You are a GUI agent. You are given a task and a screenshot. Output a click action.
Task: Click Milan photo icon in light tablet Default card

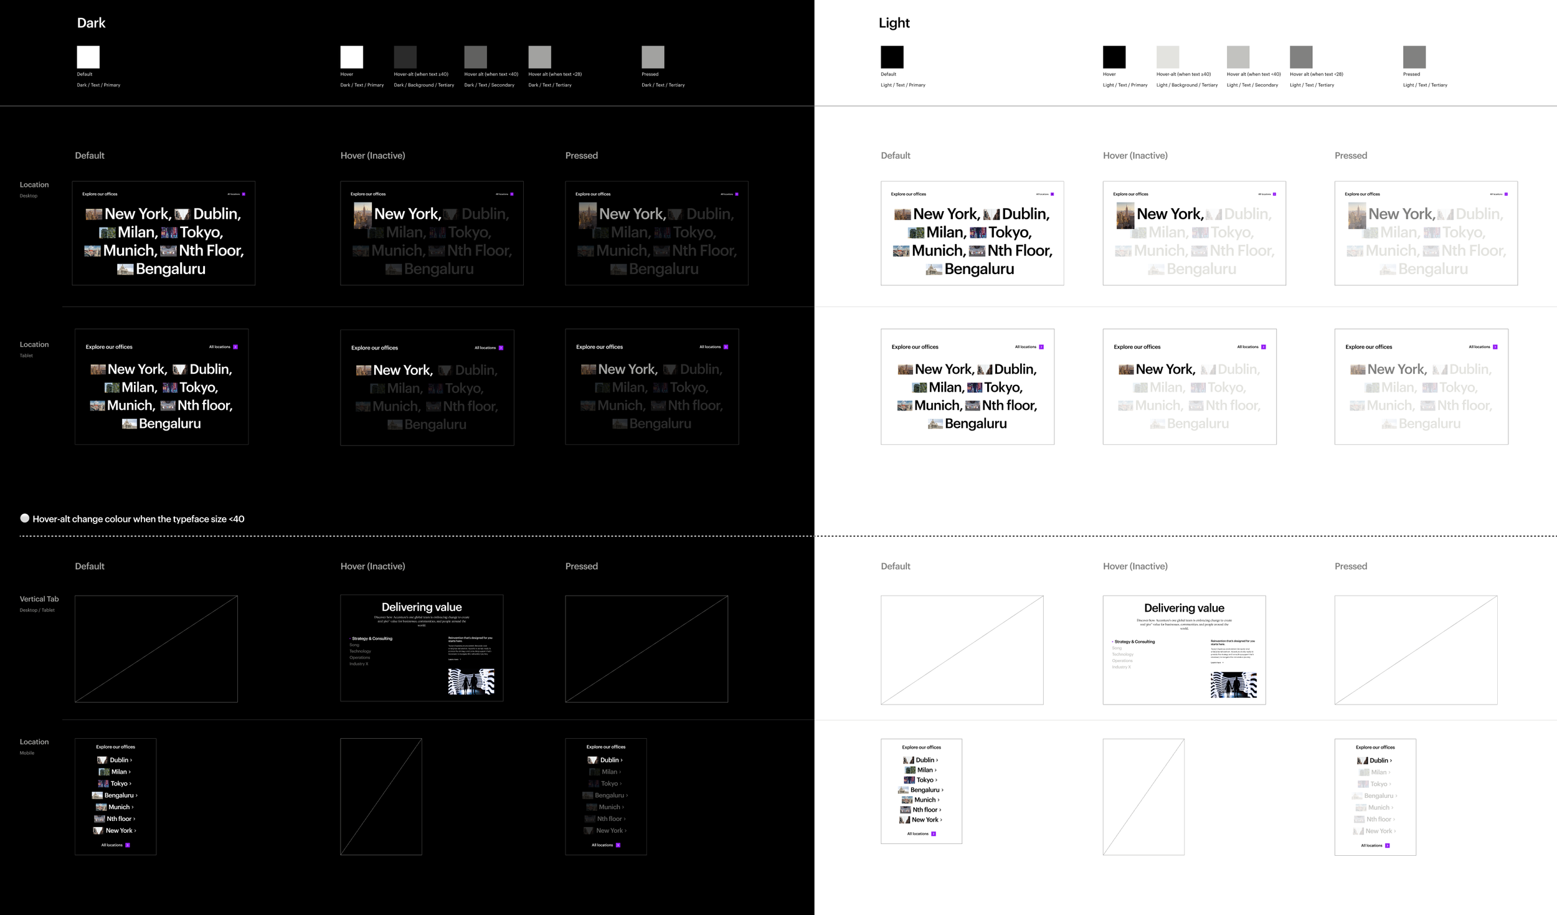click(x=920, y=388)
